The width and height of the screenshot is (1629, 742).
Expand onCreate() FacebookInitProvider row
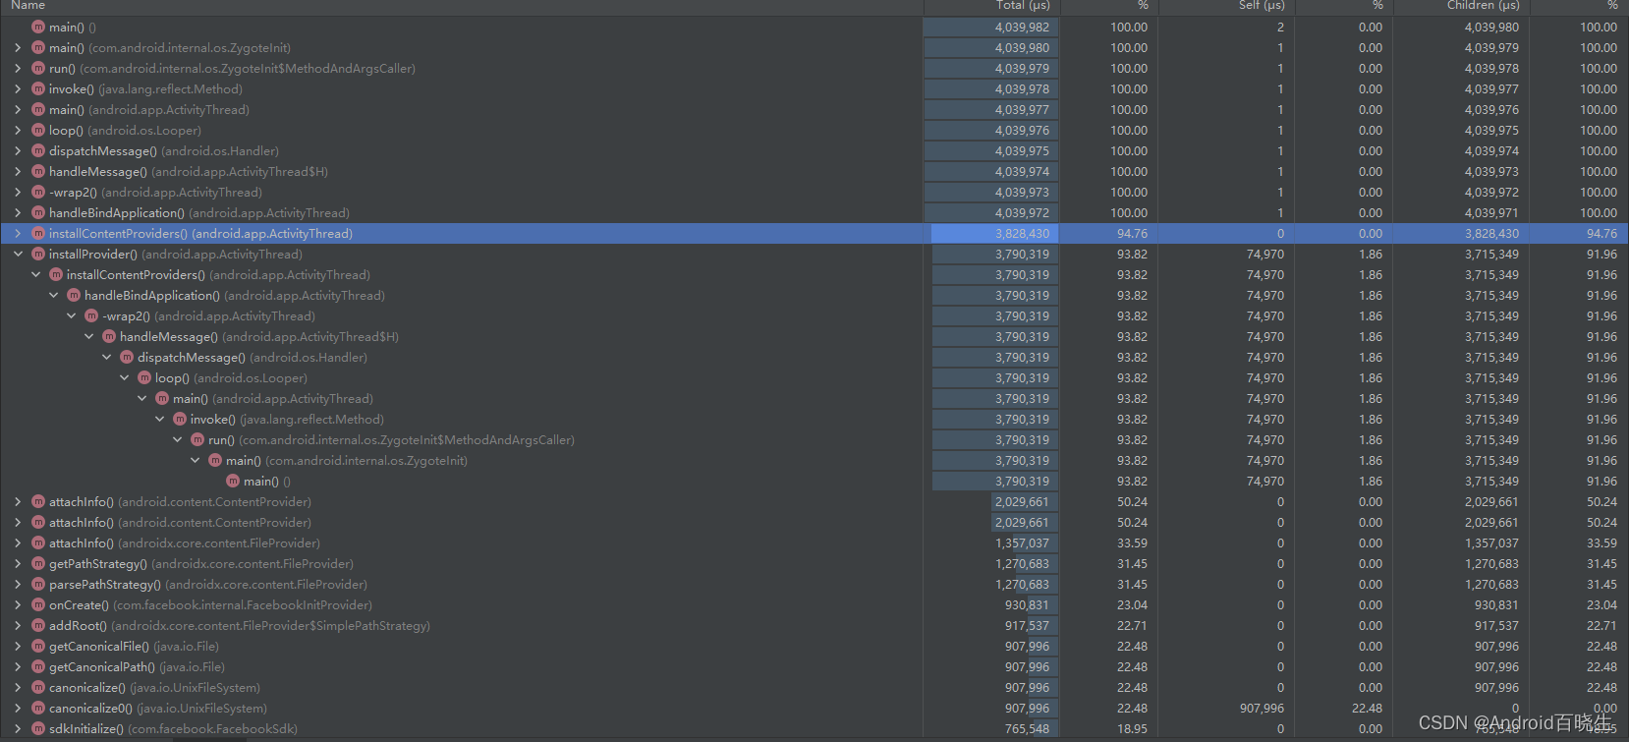tap(18, 604)
